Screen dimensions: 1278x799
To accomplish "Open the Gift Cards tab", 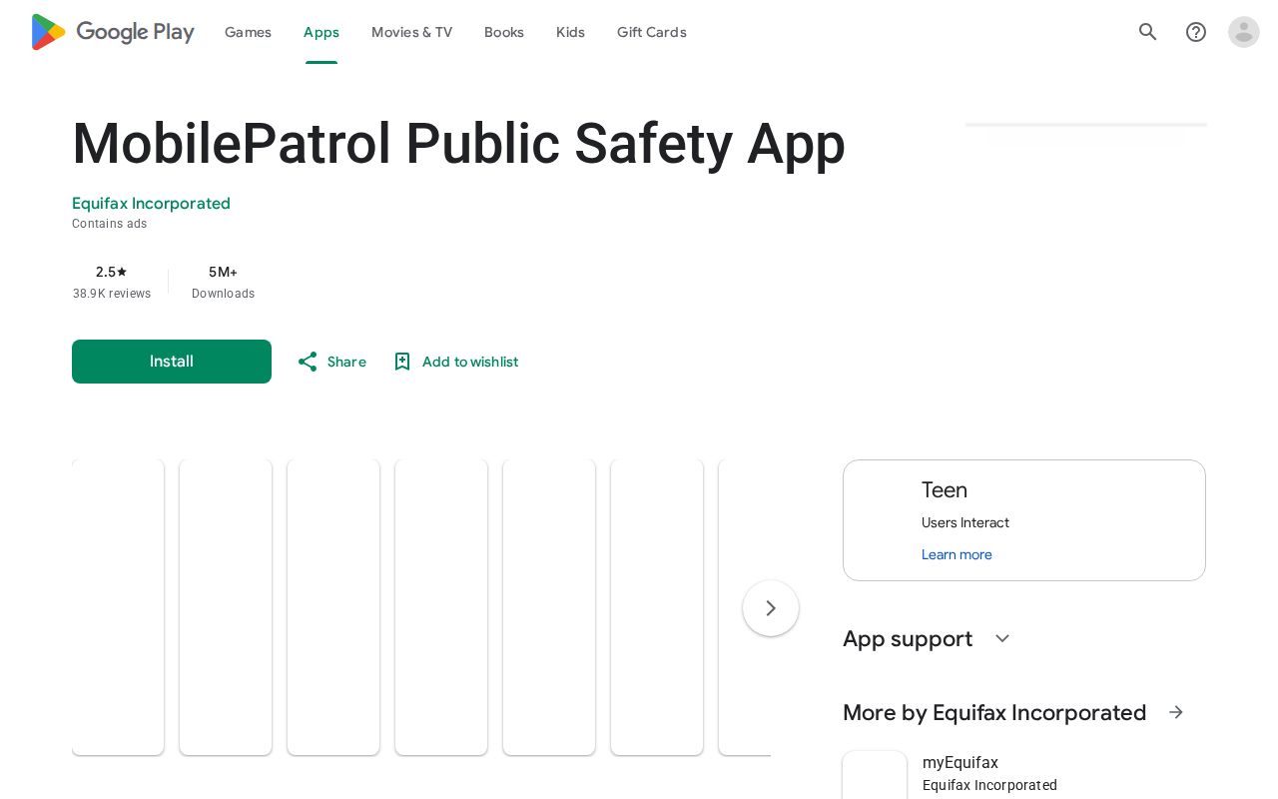I will click(x=652, y=32).
